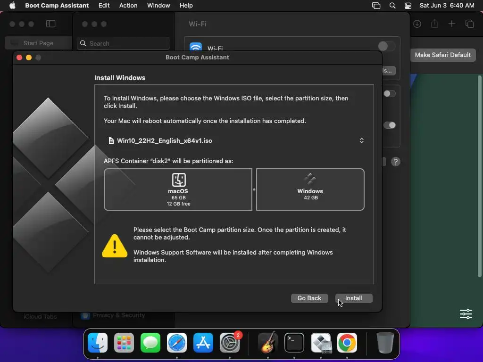Click the Go Back button
This screenshot has height=362, width=483.
click(x=309, y=298)
